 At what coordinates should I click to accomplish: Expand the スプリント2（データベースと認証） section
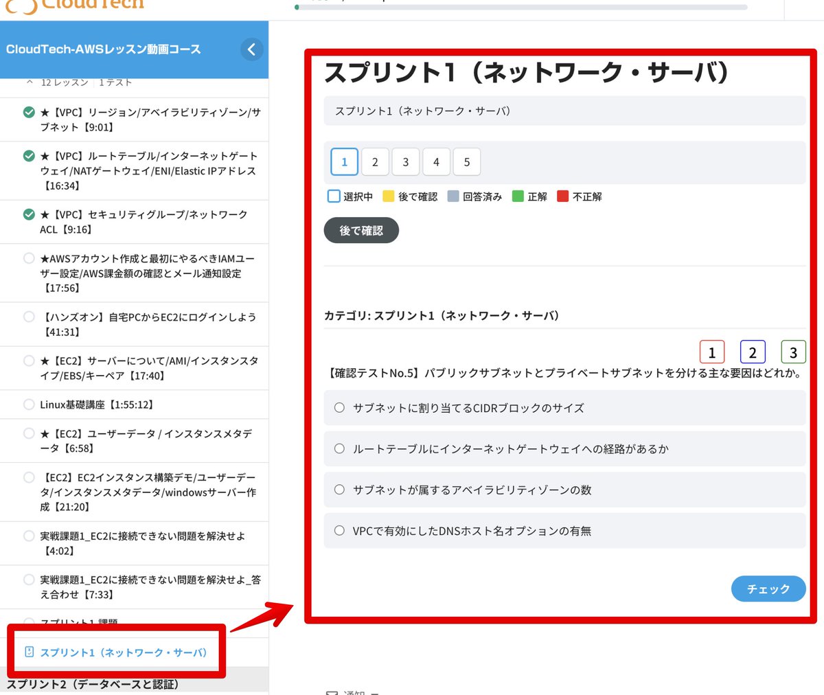[134, 684]
